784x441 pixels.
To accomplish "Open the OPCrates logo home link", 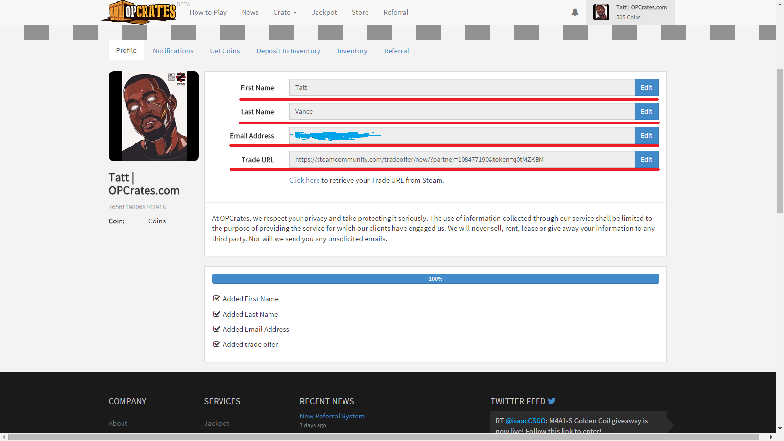I will pyautogui.click(x=139, y=12).
